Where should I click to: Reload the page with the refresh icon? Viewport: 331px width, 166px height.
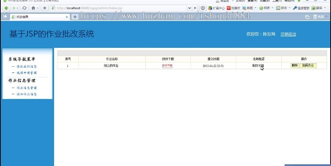tap(25, 8)
